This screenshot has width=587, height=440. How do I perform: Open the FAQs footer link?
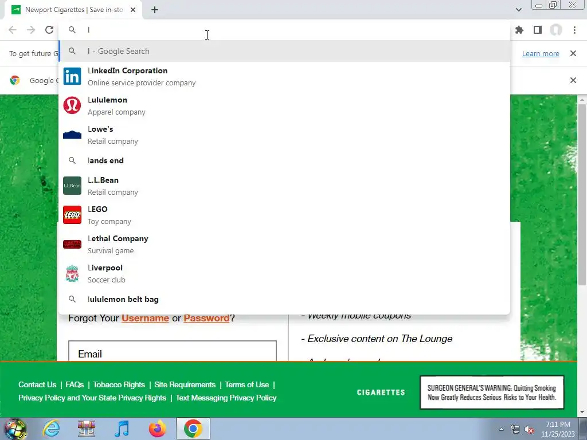click(75, 384)
